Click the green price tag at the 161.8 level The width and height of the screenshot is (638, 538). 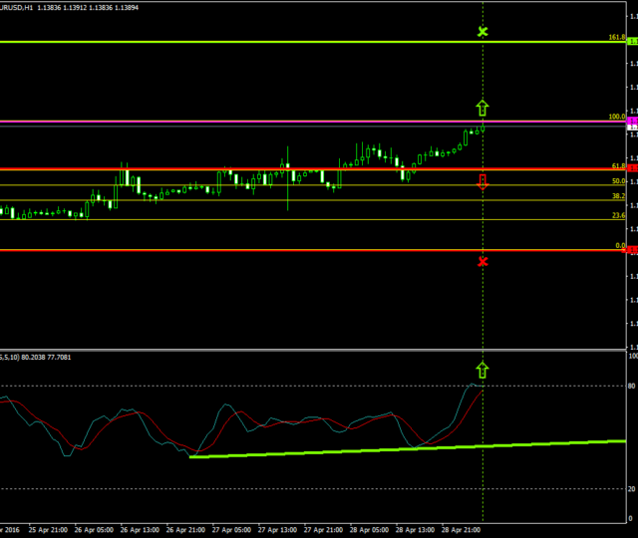(x=631, y=42)
